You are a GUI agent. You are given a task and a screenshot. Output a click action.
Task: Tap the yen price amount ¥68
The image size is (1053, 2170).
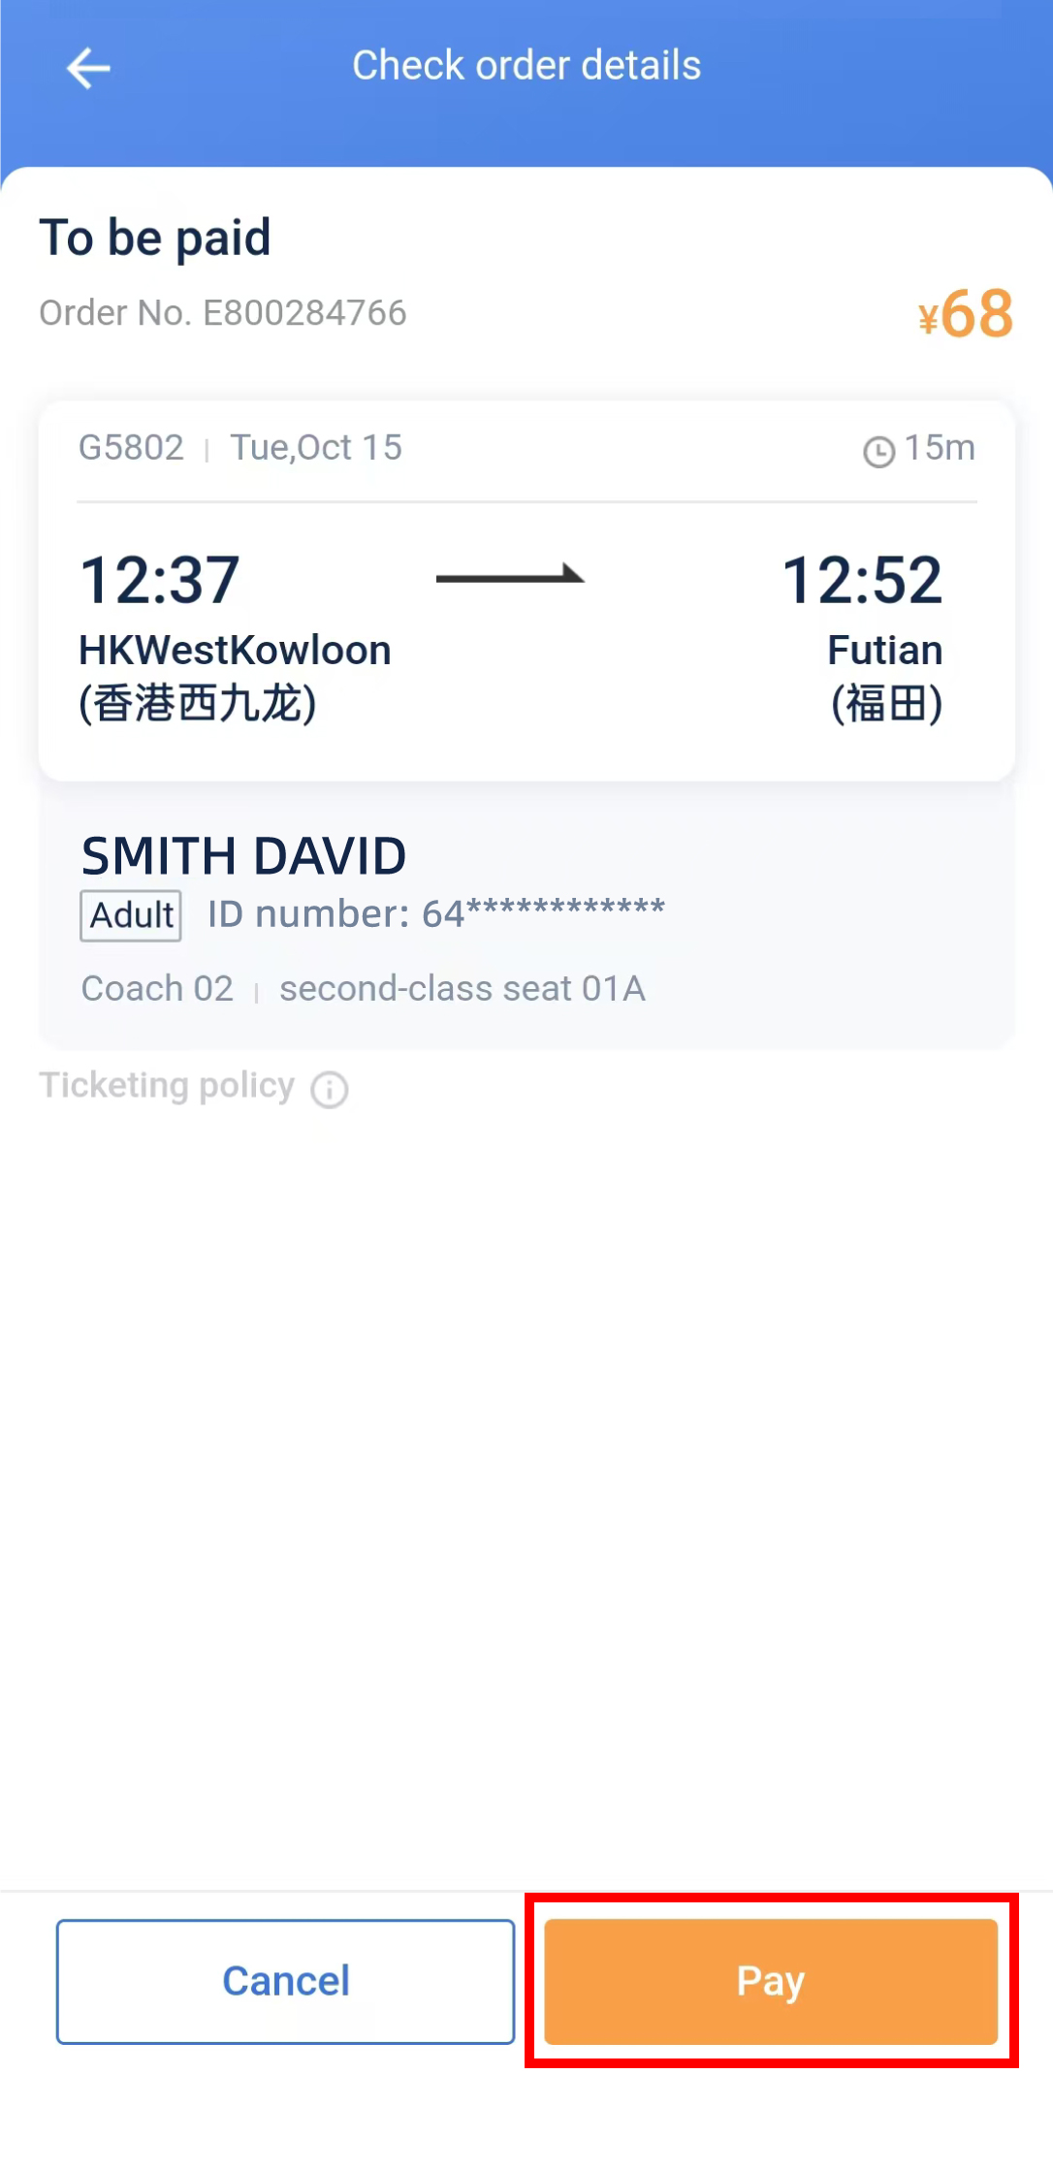tap(966, 314)
